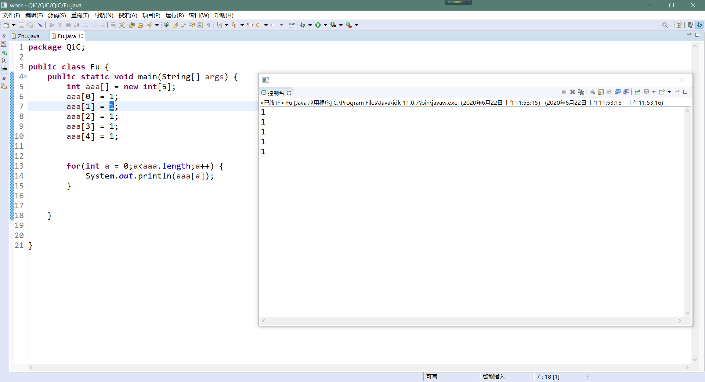Screen dimensions: 705x382
Task: Toggle console Word Wrap
Action: (x=609, y=92)
